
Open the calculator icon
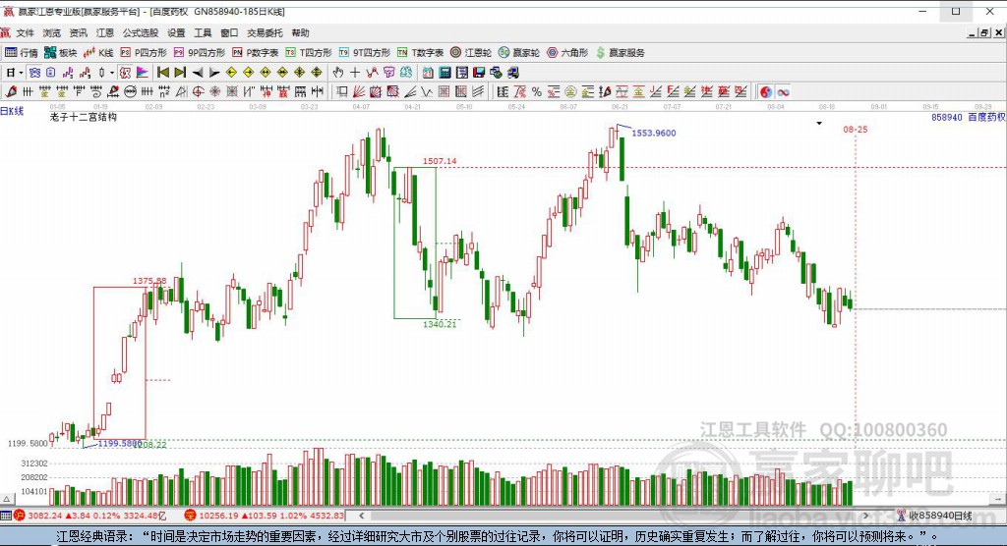[444, 73]
